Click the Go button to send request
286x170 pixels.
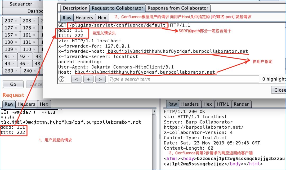click(x=13, y=84)
